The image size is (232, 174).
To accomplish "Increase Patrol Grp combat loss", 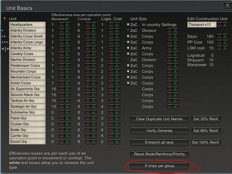I will 94,118.
